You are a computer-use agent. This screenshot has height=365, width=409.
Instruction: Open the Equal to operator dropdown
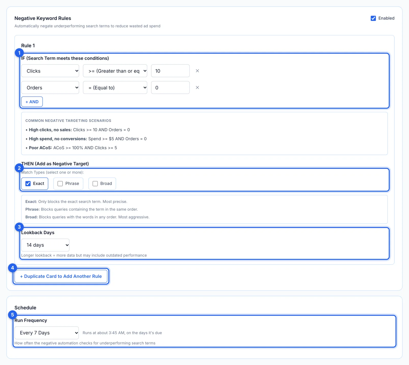(x=115, y=87)
